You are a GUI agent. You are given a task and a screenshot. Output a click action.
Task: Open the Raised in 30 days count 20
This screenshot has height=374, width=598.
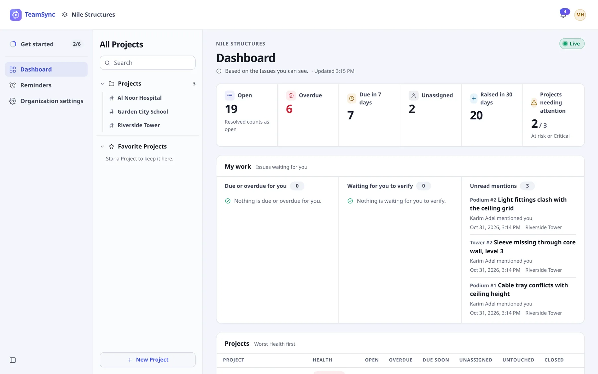click(476, 115)
